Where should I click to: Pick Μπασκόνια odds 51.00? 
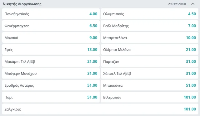(x=149, y=85)
